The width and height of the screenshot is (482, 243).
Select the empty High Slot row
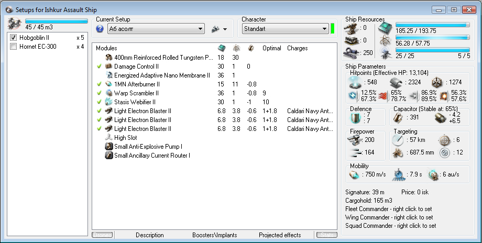[x=214, y=138]
